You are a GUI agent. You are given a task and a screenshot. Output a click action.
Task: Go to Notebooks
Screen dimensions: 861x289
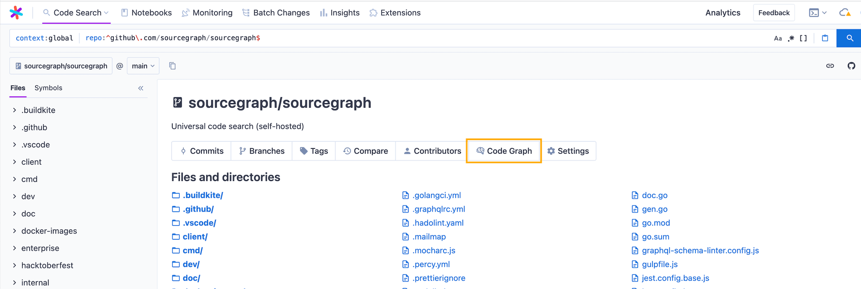pos(147,13)
